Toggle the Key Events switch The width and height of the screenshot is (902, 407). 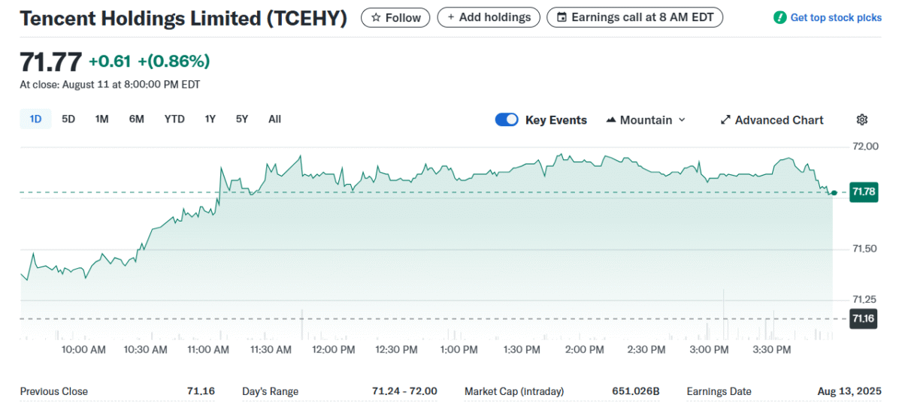click(x=507, y=120)
